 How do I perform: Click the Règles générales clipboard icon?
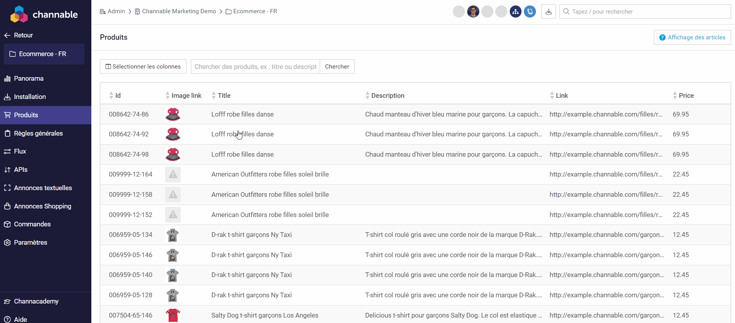pos(7,133)
